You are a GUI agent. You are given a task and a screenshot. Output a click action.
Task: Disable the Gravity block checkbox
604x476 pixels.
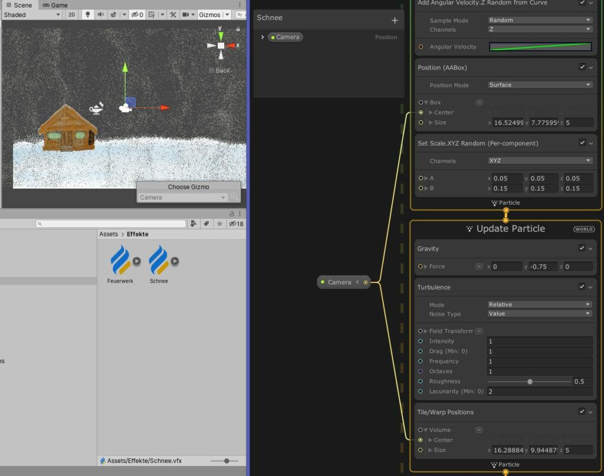coord(582,248)
